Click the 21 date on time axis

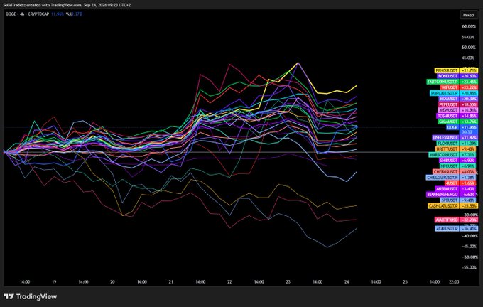pyautogui.click(x=171, y=281)
